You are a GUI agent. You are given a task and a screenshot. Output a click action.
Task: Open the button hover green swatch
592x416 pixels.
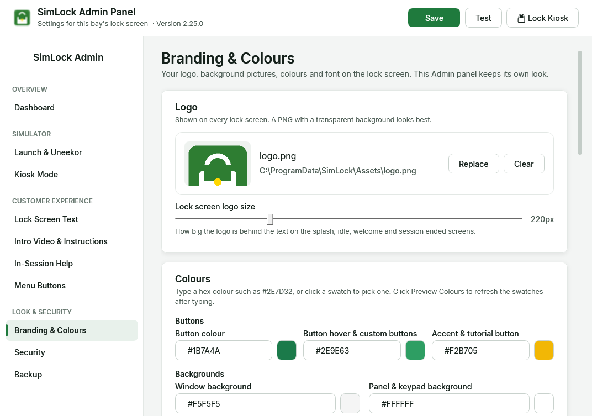point(415,350)
